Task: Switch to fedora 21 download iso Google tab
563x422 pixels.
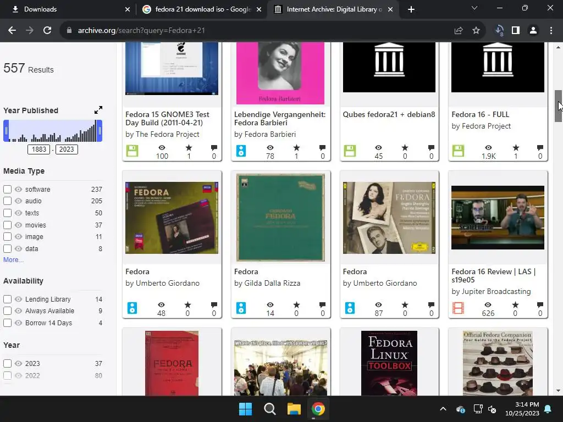Action: coord(201,9)
